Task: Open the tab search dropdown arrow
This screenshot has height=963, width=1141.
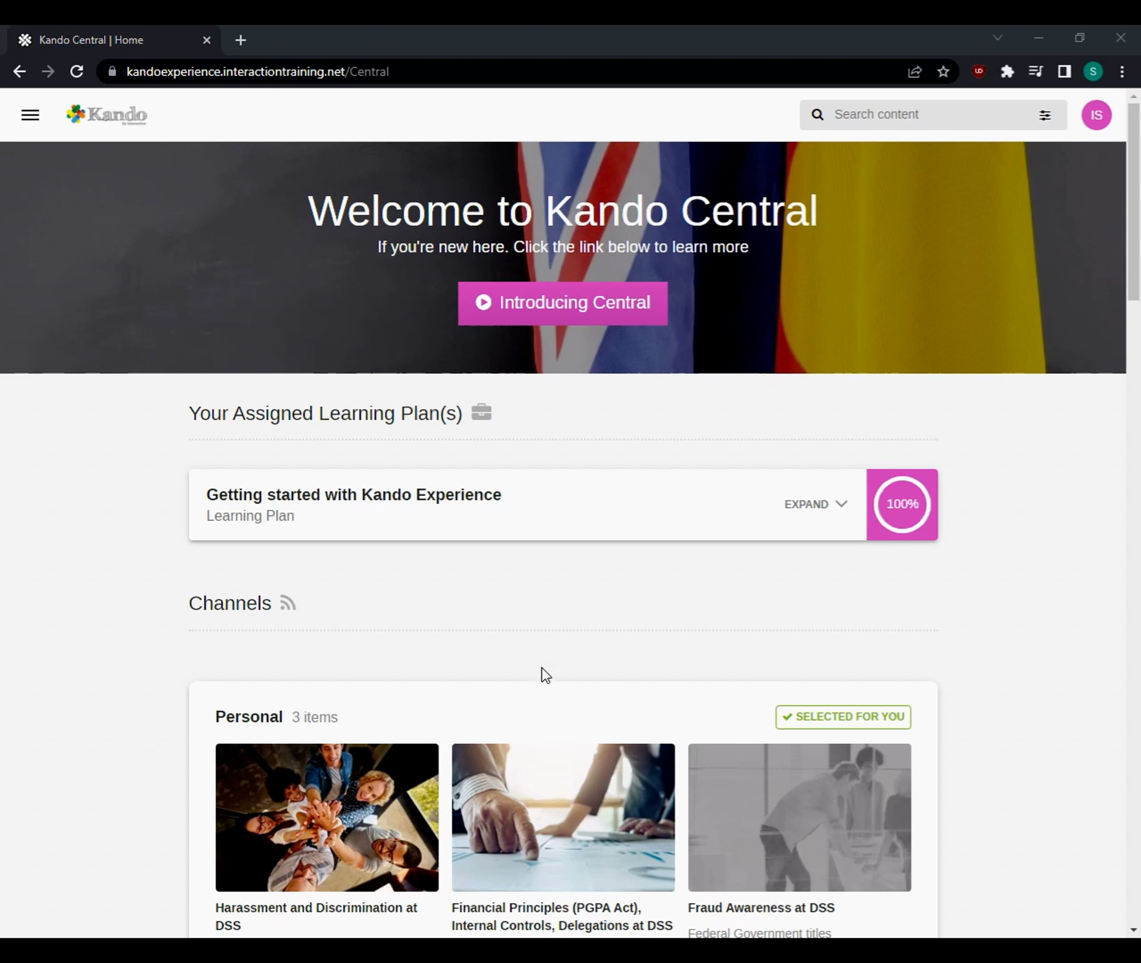Action: [997, 38]
